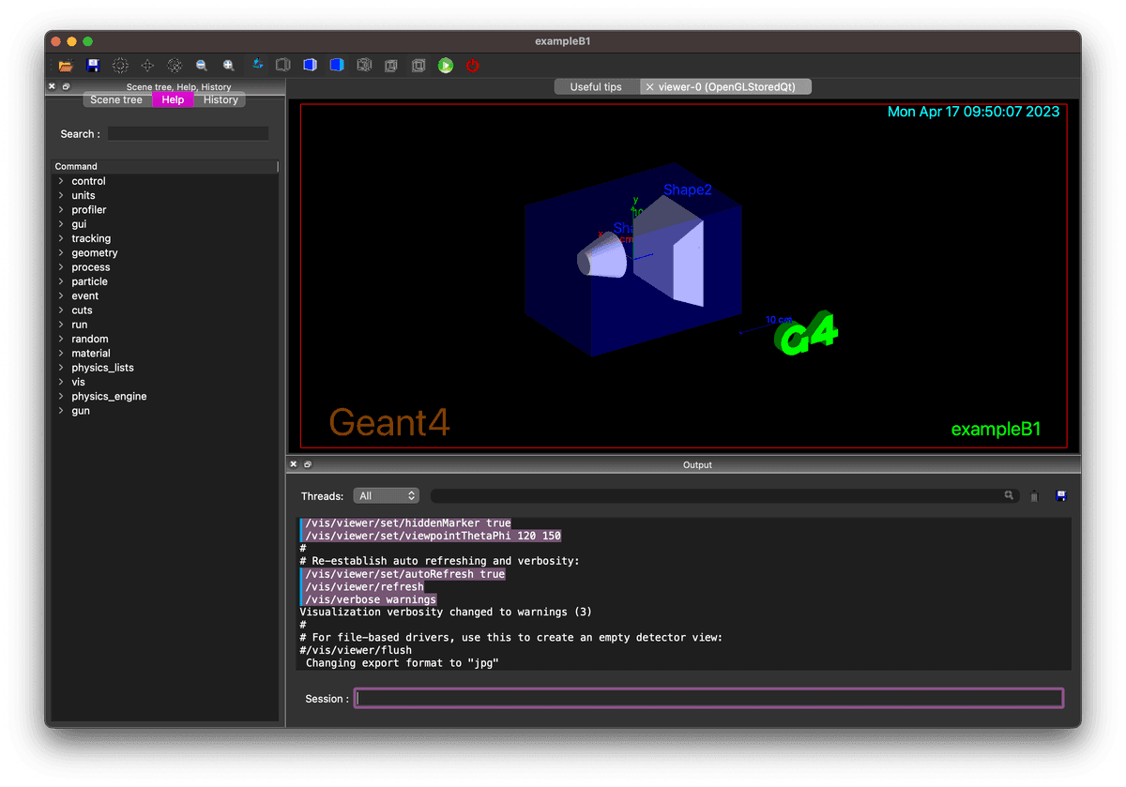Clear output using the trash icon
This screenshot has height=787, width=1126.
point(1034,496)
